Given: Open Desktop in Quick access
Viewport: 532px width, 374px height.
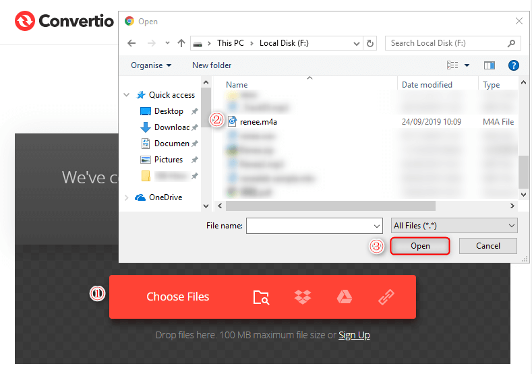Looking at the screenshot, I should (169, 111).
